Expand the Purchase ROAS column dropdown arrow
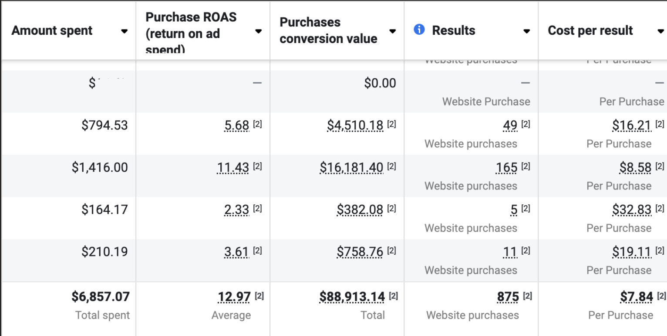 [258, 31]
